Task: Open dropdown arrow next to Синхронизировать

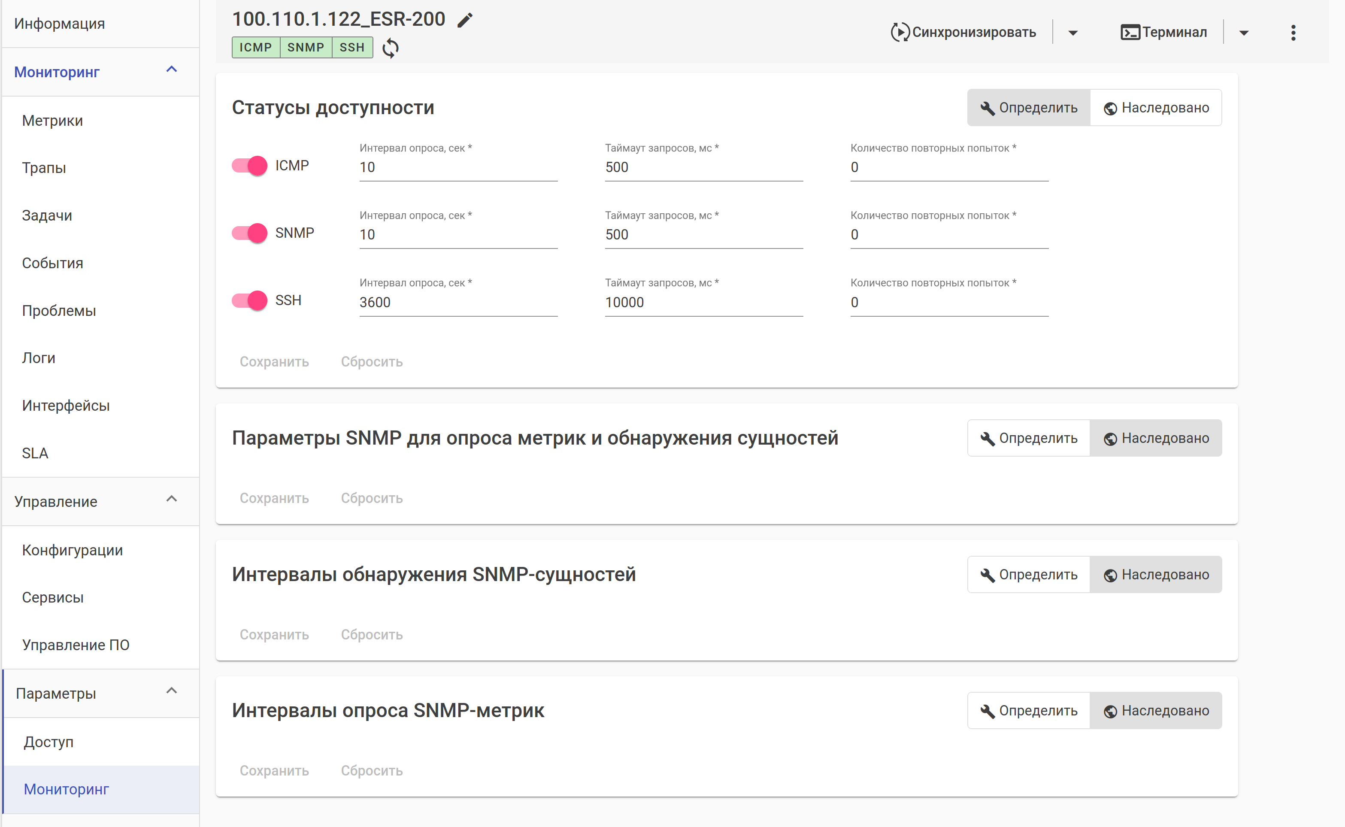Action: click(1072, 33)
